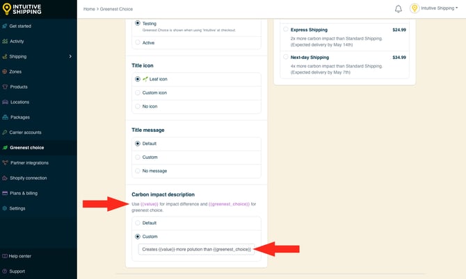This screenshot has height=279, width=466.
Task: Choose the No message radio option
Action: pyautogui.click(x=138, y=171)
